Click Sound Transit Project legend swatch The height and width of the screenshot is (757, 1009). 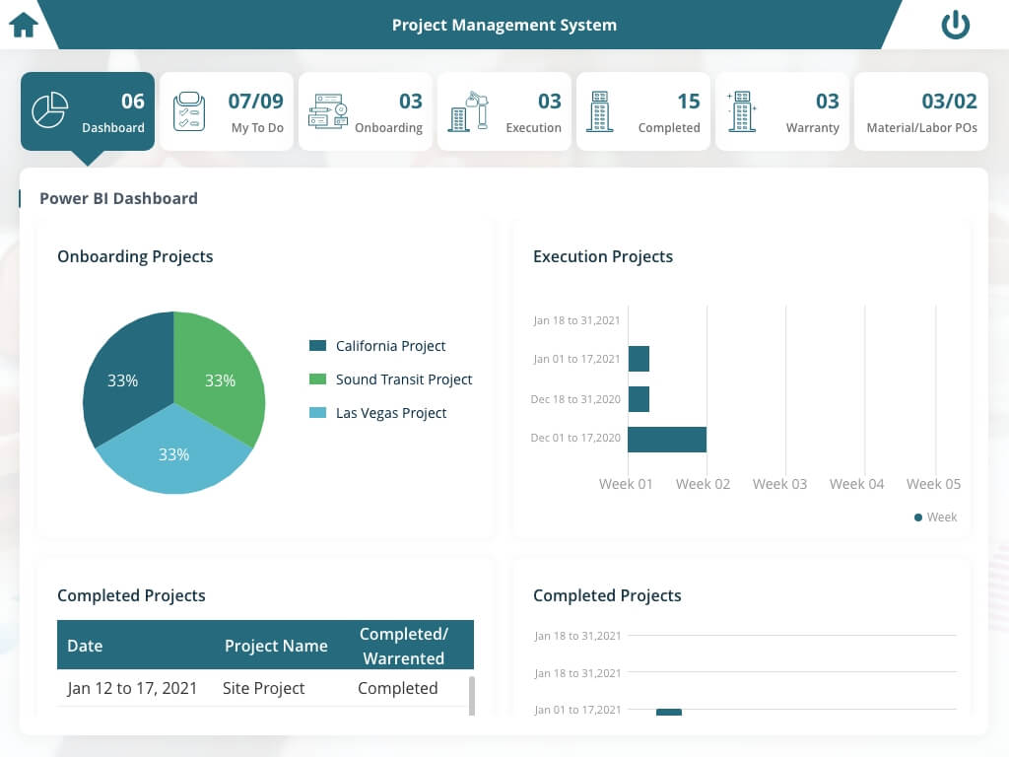click(x=318, y=379)
